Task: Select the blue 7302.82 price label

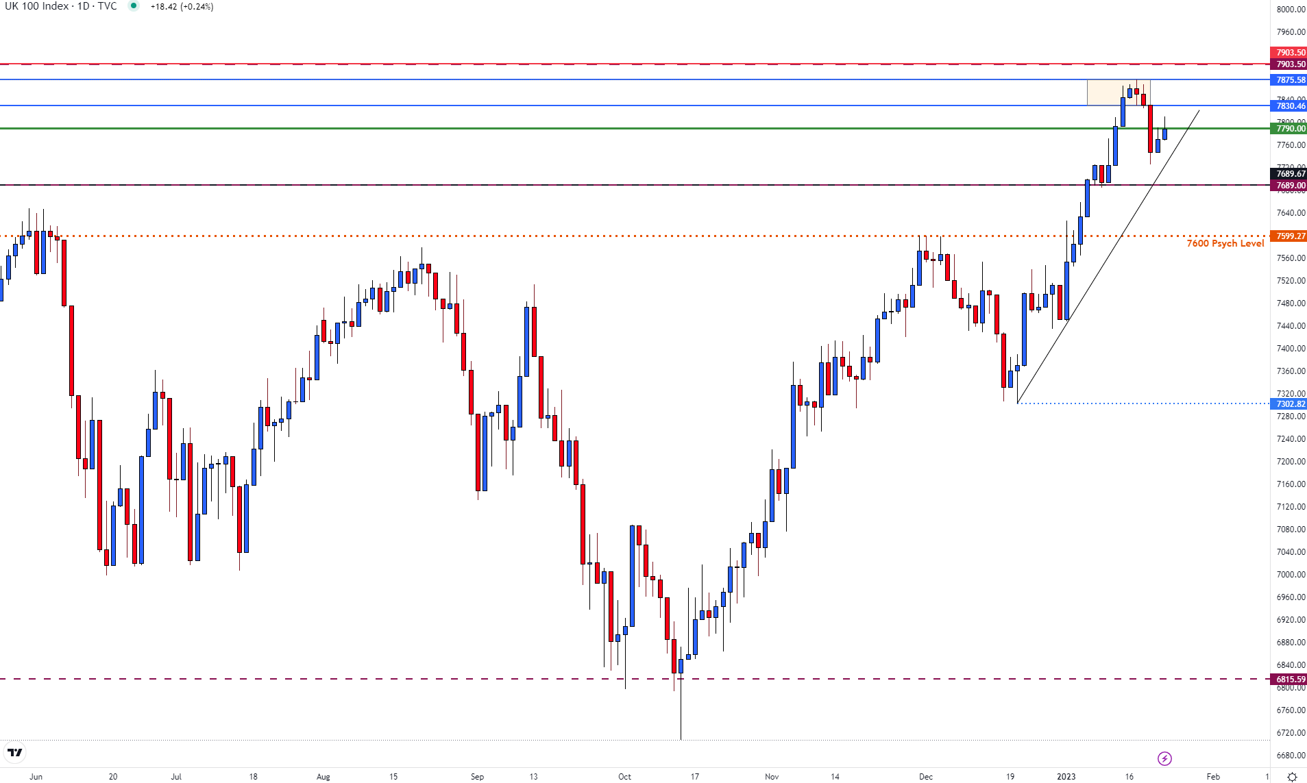Action: point(1288,404)
